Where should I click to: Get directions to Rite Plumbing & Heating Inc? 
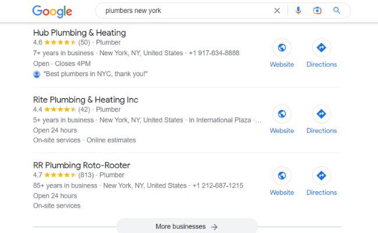pos(322,114)
